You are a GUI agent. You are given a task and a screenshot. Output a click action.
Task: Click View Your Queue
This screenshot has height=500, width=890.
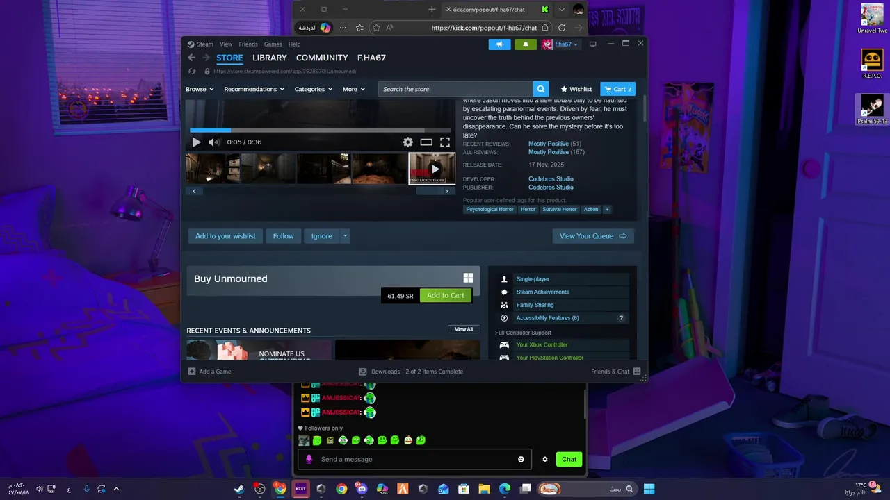click(x=593, y=236)
